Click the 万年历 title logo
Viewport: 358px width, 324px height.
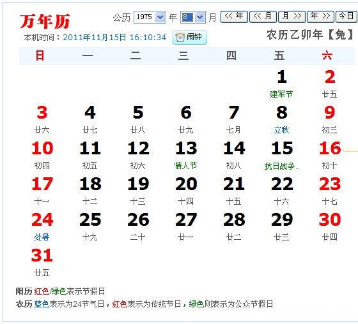click(x=45, y=22)
